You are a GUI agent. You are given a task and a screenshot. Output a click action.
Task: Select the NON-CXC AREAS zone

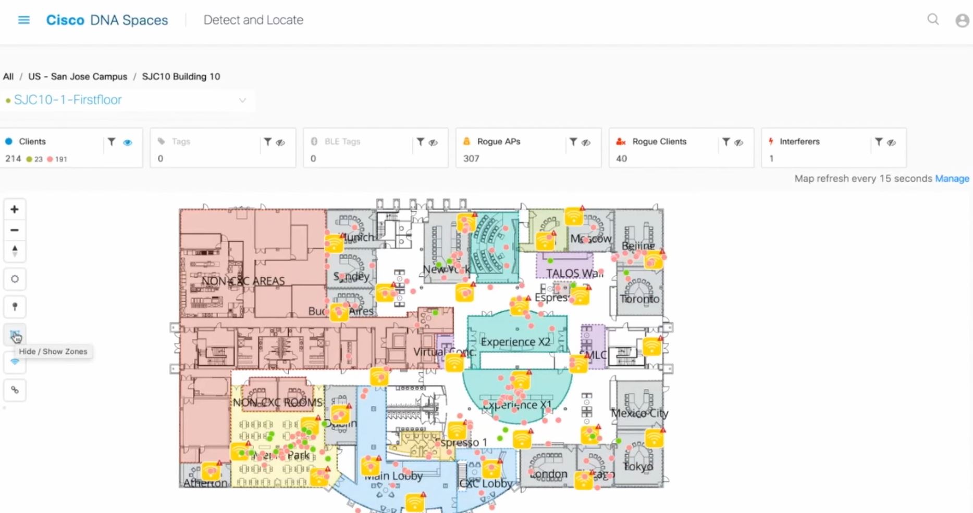(243, 281)
